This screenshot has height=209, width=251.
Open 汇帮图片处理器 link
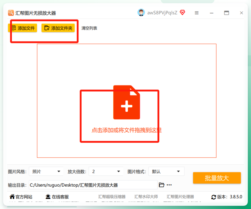(x=180, y=197)
